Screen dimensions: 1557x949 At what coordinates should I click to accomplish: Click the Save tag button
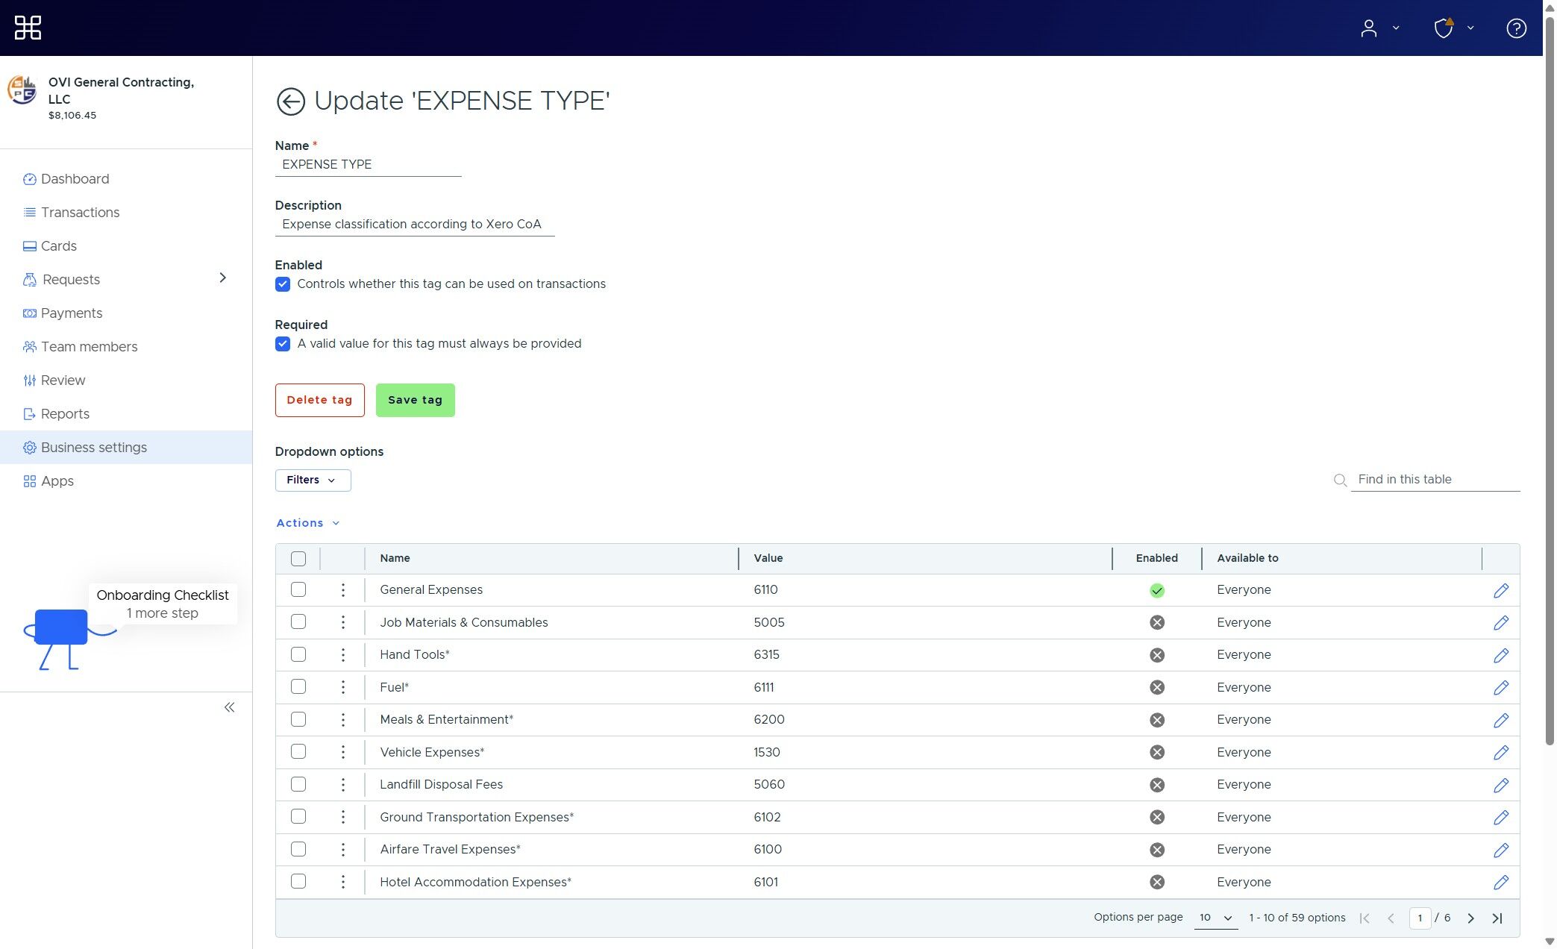coord(415,400)
